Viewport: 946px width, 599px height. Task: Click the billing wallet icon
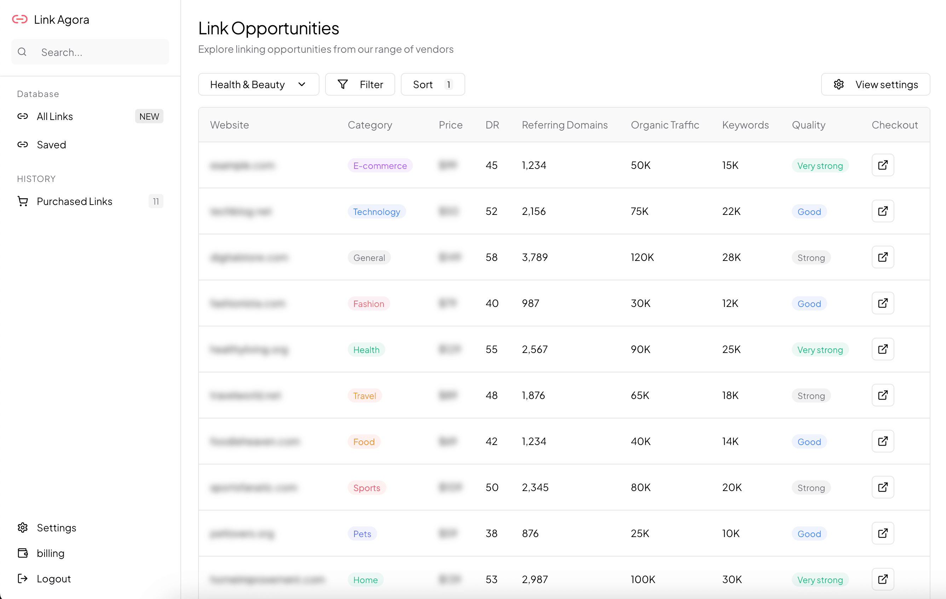click(x=23, y=553)
